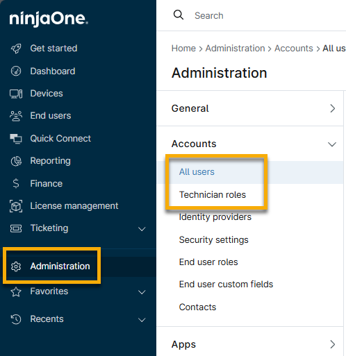The width and height of the screenshot is (346, 356).
Task: Open End users in sidebar
Action: click(51, 116)
